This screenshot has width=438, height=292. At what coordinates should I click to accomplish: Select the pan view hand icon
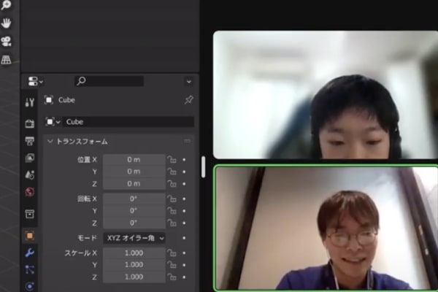coord(6,23)
